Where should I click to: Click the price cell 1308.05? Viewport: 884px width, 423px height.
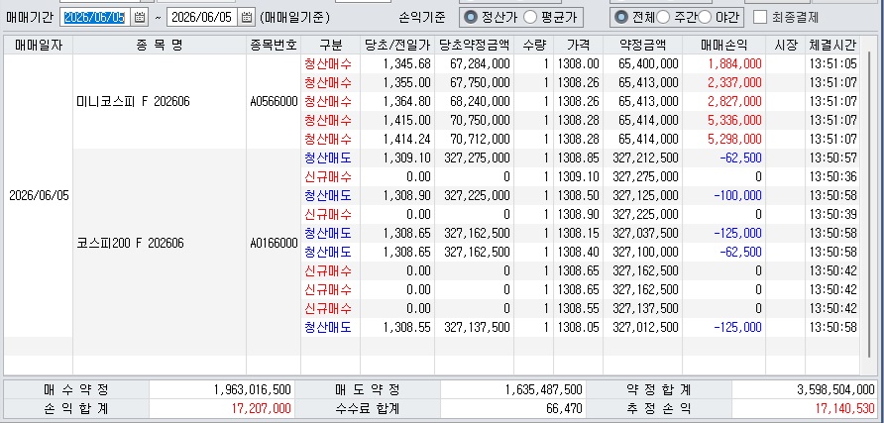(x=579, y=327)
